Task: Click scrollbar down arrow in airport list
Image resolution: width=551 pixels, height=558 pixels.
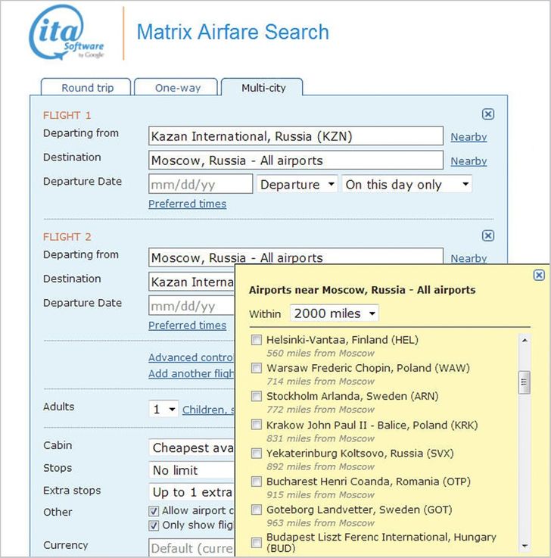Action: click(x=524, y=545)
